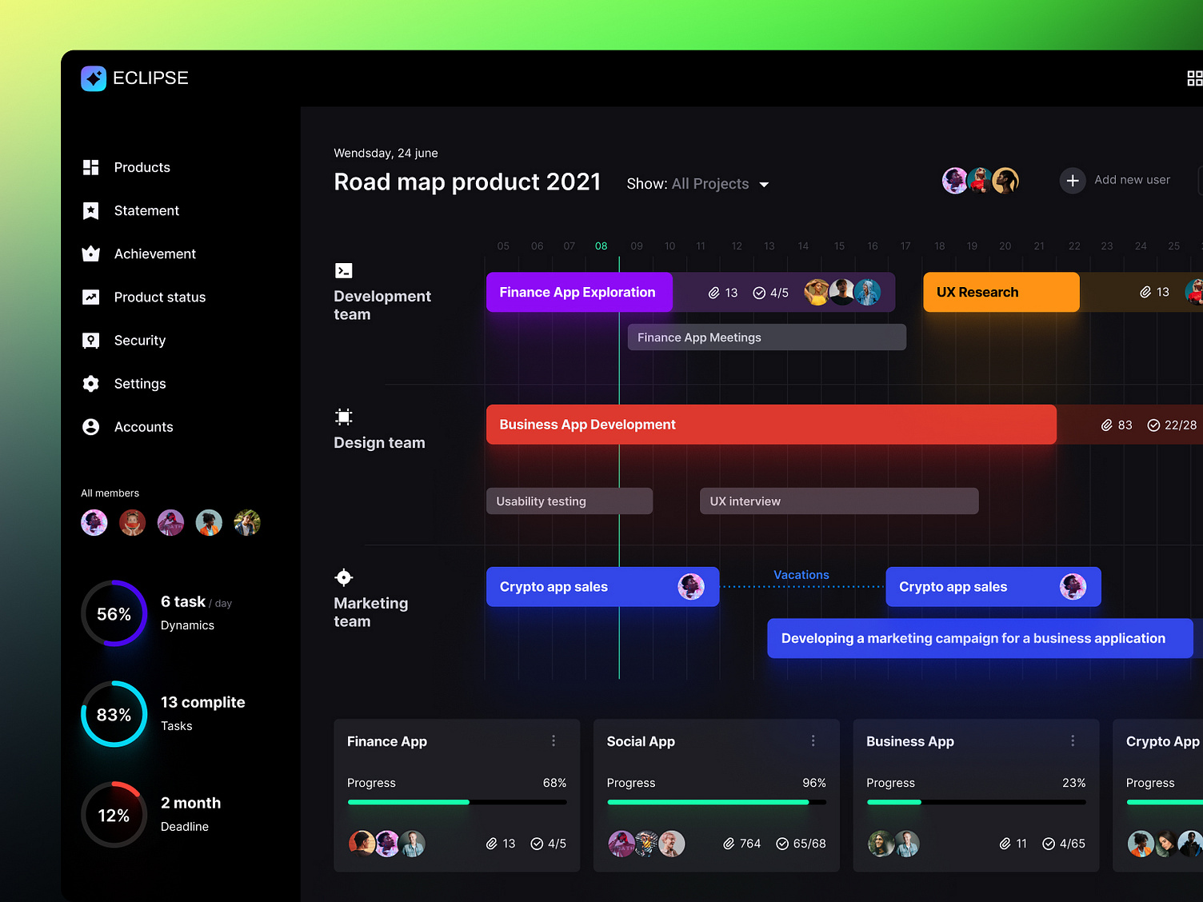This screenshot has width=1203, height=902.
Task: Click the Eclipse logo icon
Action: [94, 78]
